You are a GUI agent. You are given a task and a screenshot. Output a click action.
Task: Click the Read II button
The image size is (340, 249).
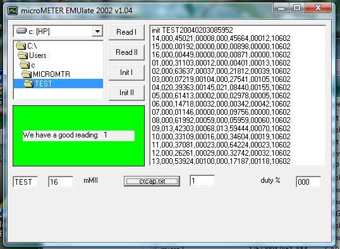126,52
